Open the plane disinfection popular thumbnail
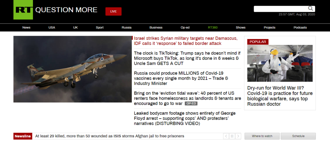Viewport: 330px width, 143px height. [280, 63]
